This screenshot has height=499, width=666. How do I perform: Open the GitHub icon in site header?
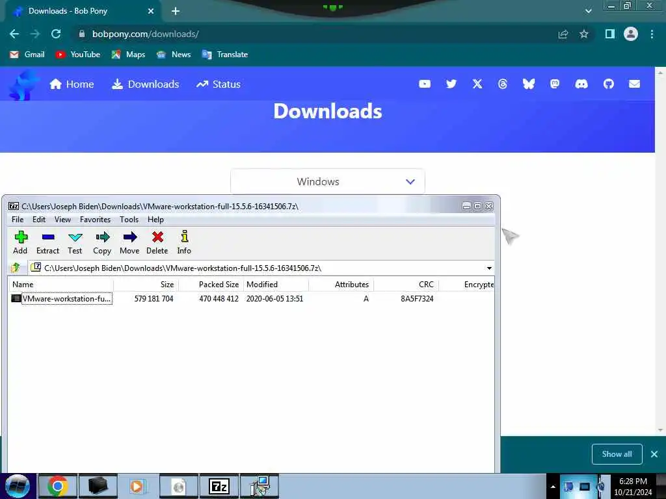[609, 84]
